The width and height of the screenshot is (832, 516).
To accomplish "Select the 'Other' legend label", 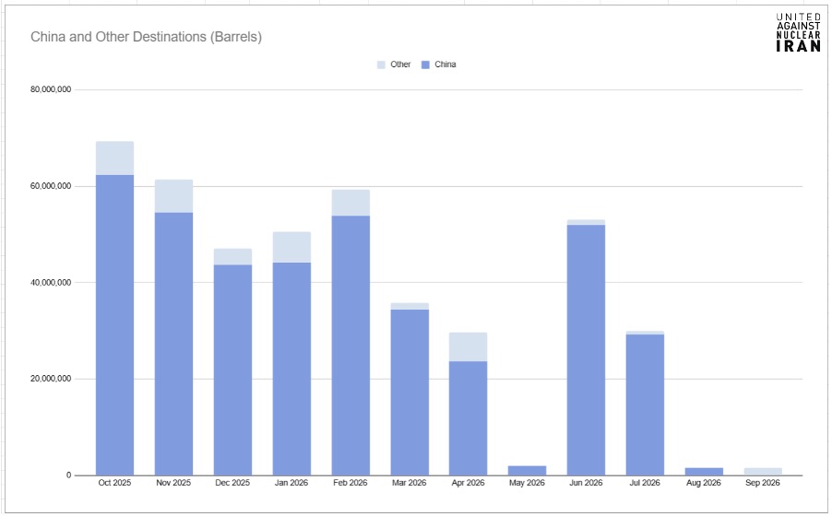I will click(400, 64).
